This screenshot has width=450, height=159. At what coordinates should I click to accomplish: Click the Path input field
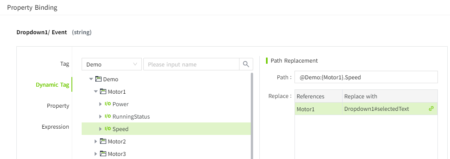tap(366, 77)
